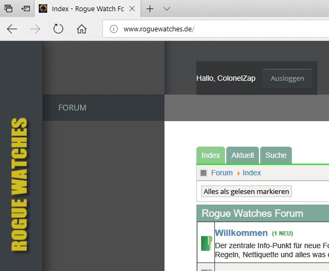Click the Forum breadcrumb link
The image size is (329, 271).
pyautogui.click(x=222, y=173)
